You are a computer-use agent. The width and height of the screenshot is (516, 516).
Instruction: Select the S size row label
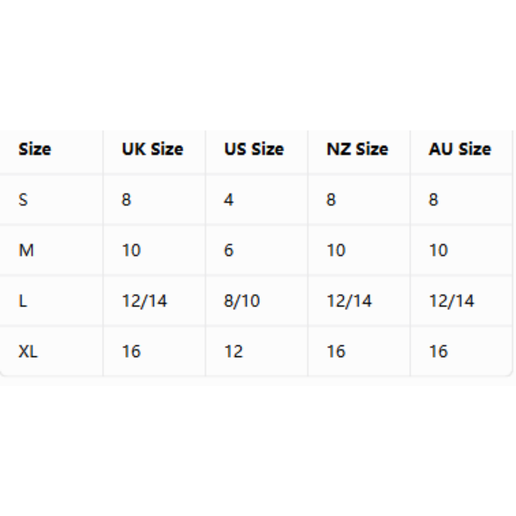23,200
